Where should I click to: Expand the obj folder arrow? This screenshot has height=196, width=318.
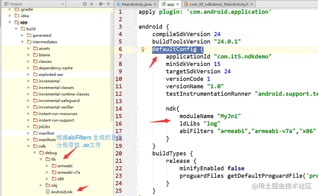coord(41,185)
